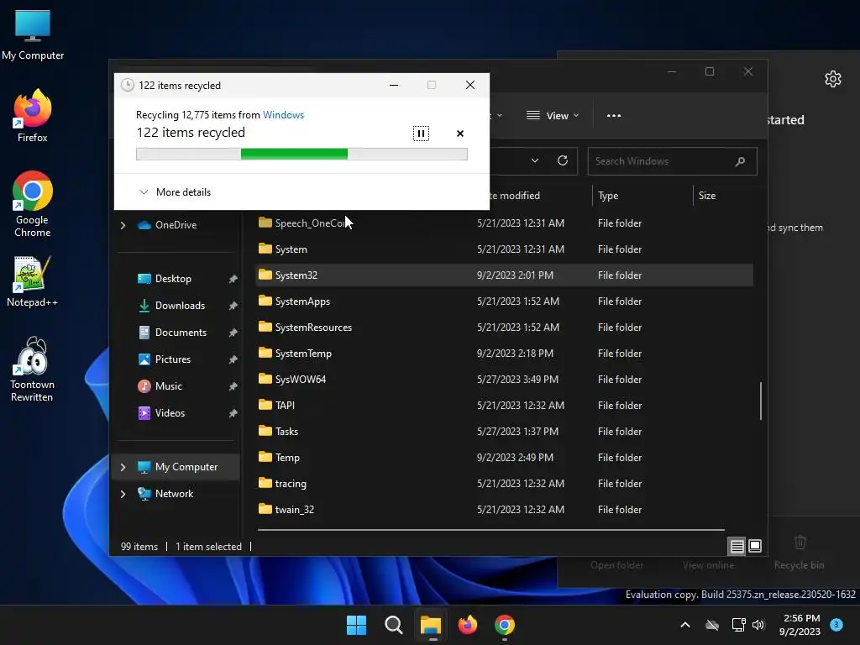Expand the OneDrive tree node
The height and width of the screenshot is (645, 860).
point(123,225)
